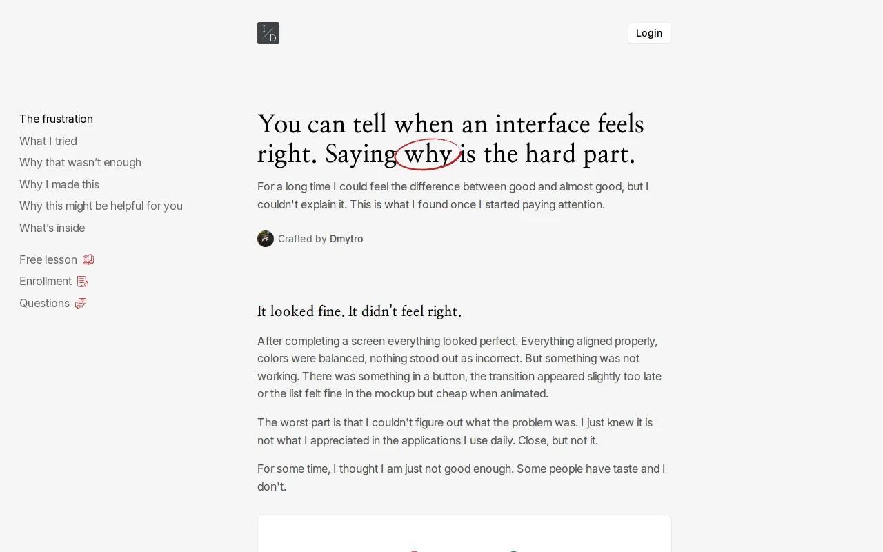Screen dimensions: 883x552
Task: Select Why that wasn't enough in sidebar
Action: [80, 162]
